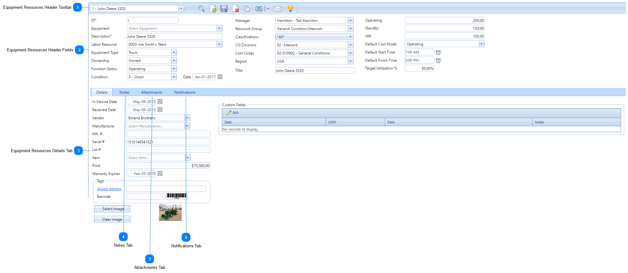Click the printer icon
This screenshot has width=628, height=273.
click(259, 8)
